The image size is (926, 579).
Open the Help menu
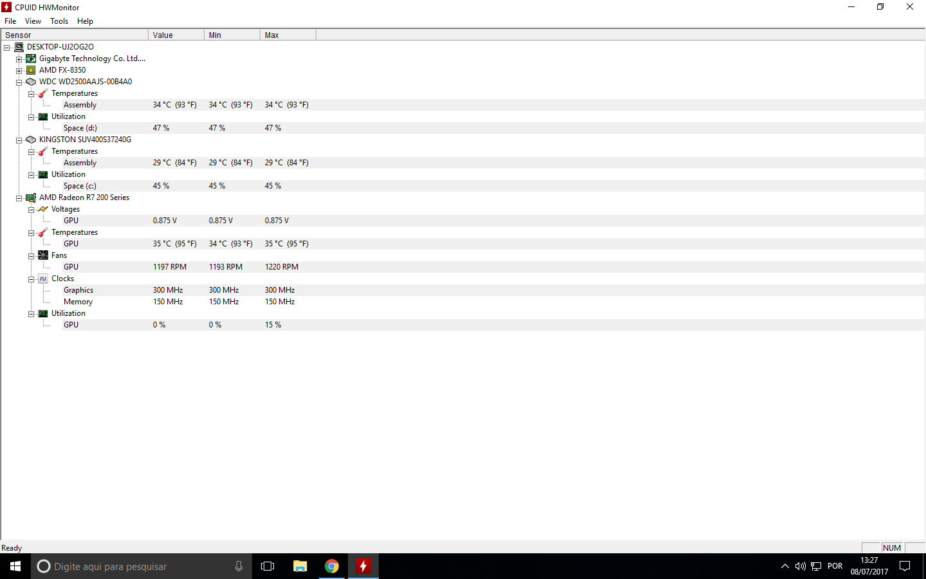pyautogui.click(x=85, y=21)
